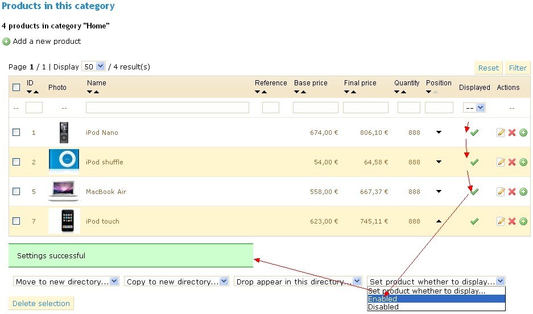The image size is (533, 314).
Task: Open Move to new directory dropdown
Action: [66, 282]
